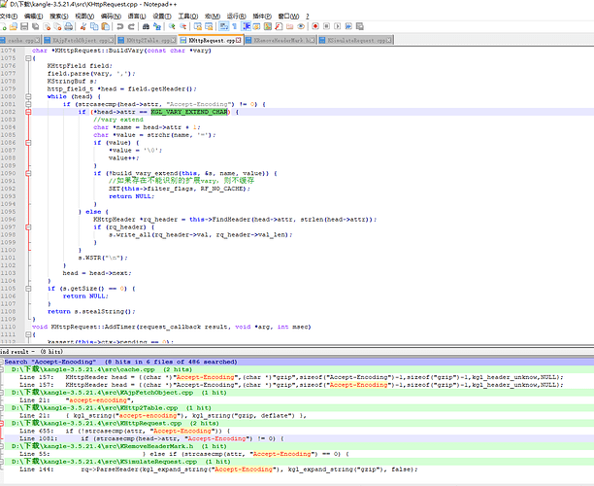Open the user defined language icon
The image size is (594, 486).
[x=257, y=26]
